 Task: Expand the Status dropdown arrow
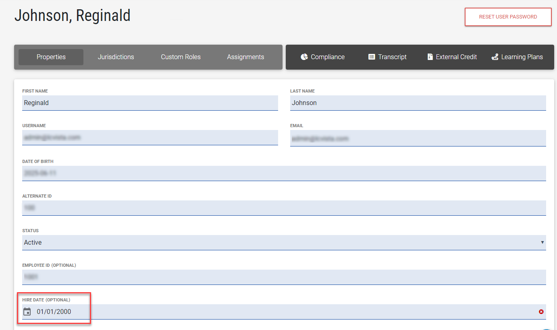point(542,242)
